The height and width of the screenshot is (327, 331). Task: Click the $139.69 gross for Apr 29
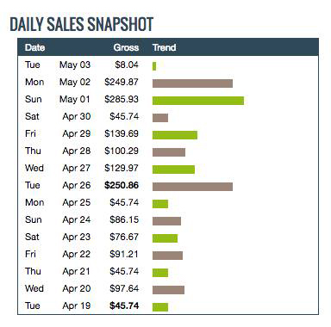pos(122,133)
